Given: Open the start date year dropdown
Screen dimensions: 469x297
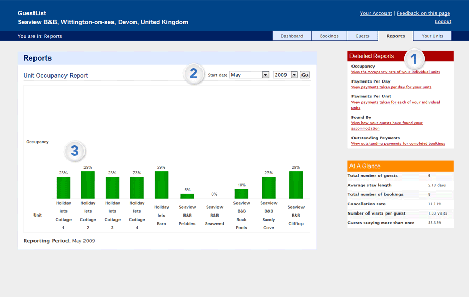Looking at the screenshot, I should tap(285, 75).
